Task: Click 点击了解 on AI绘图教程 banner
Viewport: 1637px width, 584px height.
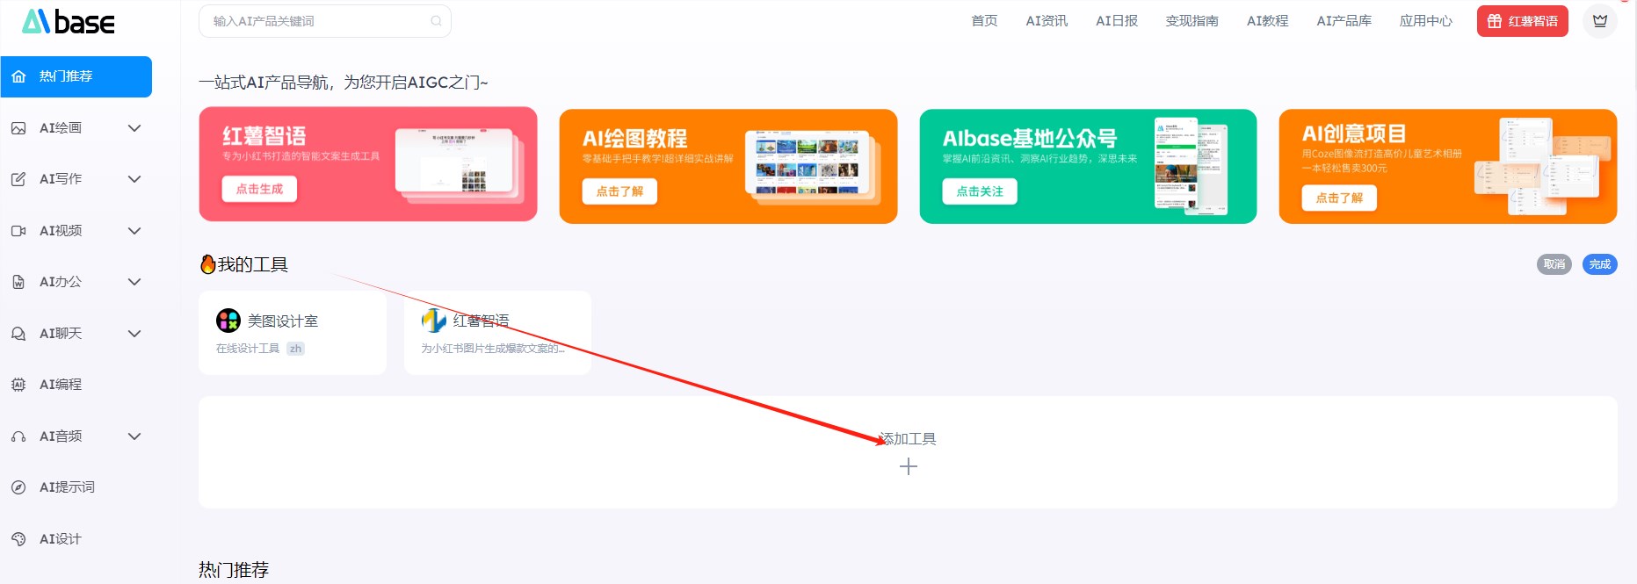Action: click(x=619, y=191)
